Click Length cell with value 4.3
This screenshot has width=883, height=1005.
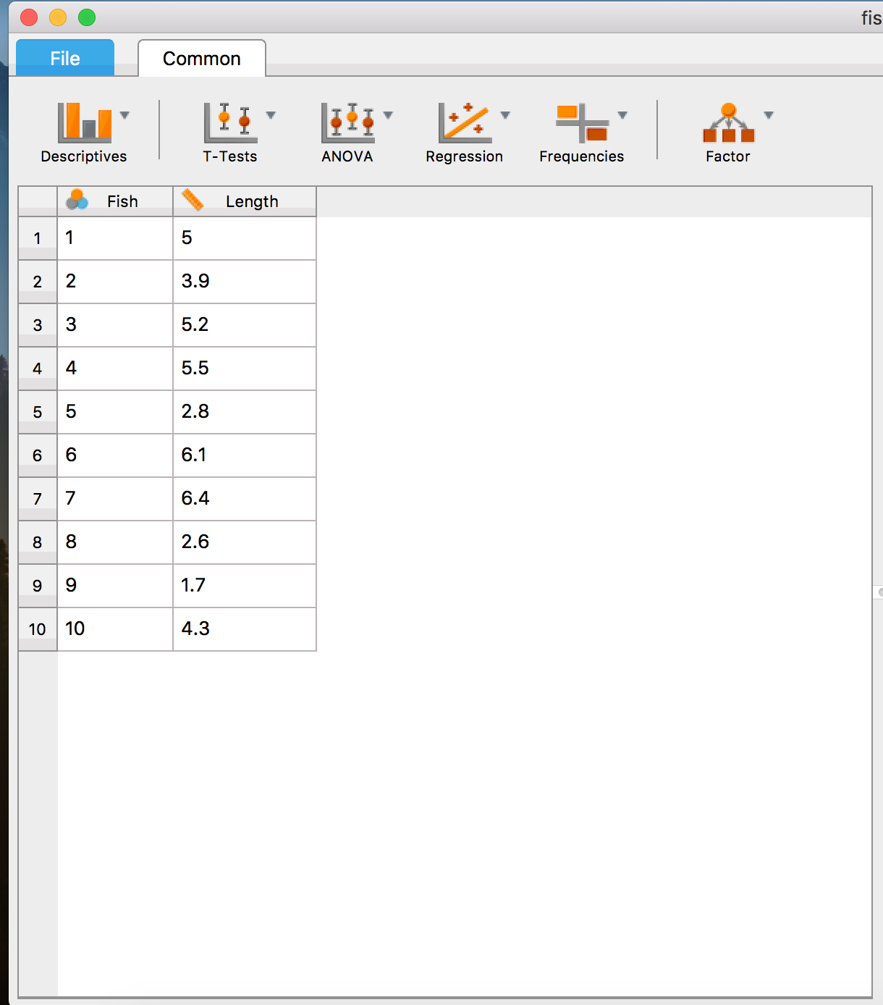(x=245, y=629)
